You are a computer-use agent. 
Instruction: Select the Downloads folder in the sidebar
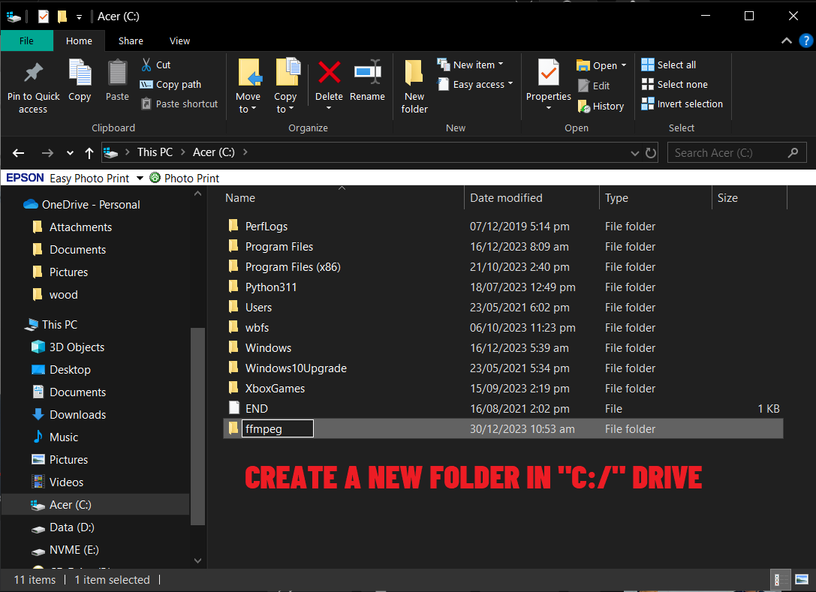(77, 414)
